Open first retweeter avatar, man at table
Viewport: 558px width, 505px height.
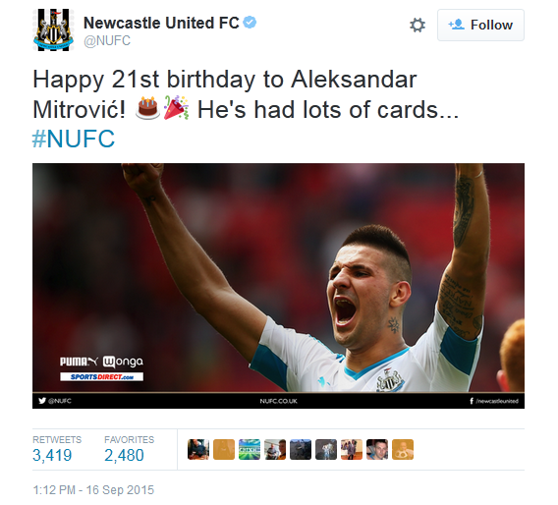(x=198, y=449)
